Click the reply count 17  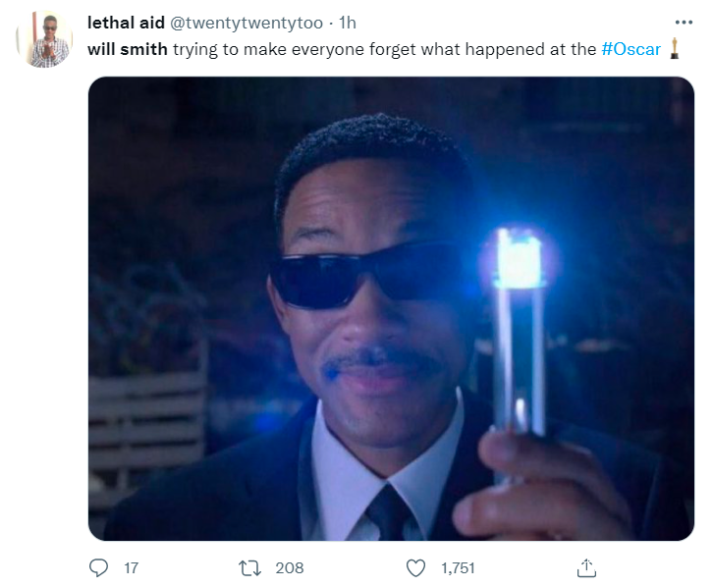131,567
